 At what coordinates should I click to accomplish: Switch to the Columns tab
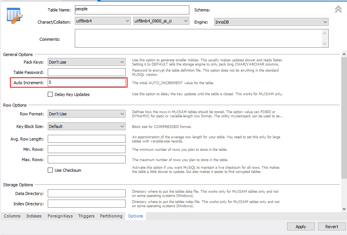point(12,216)
